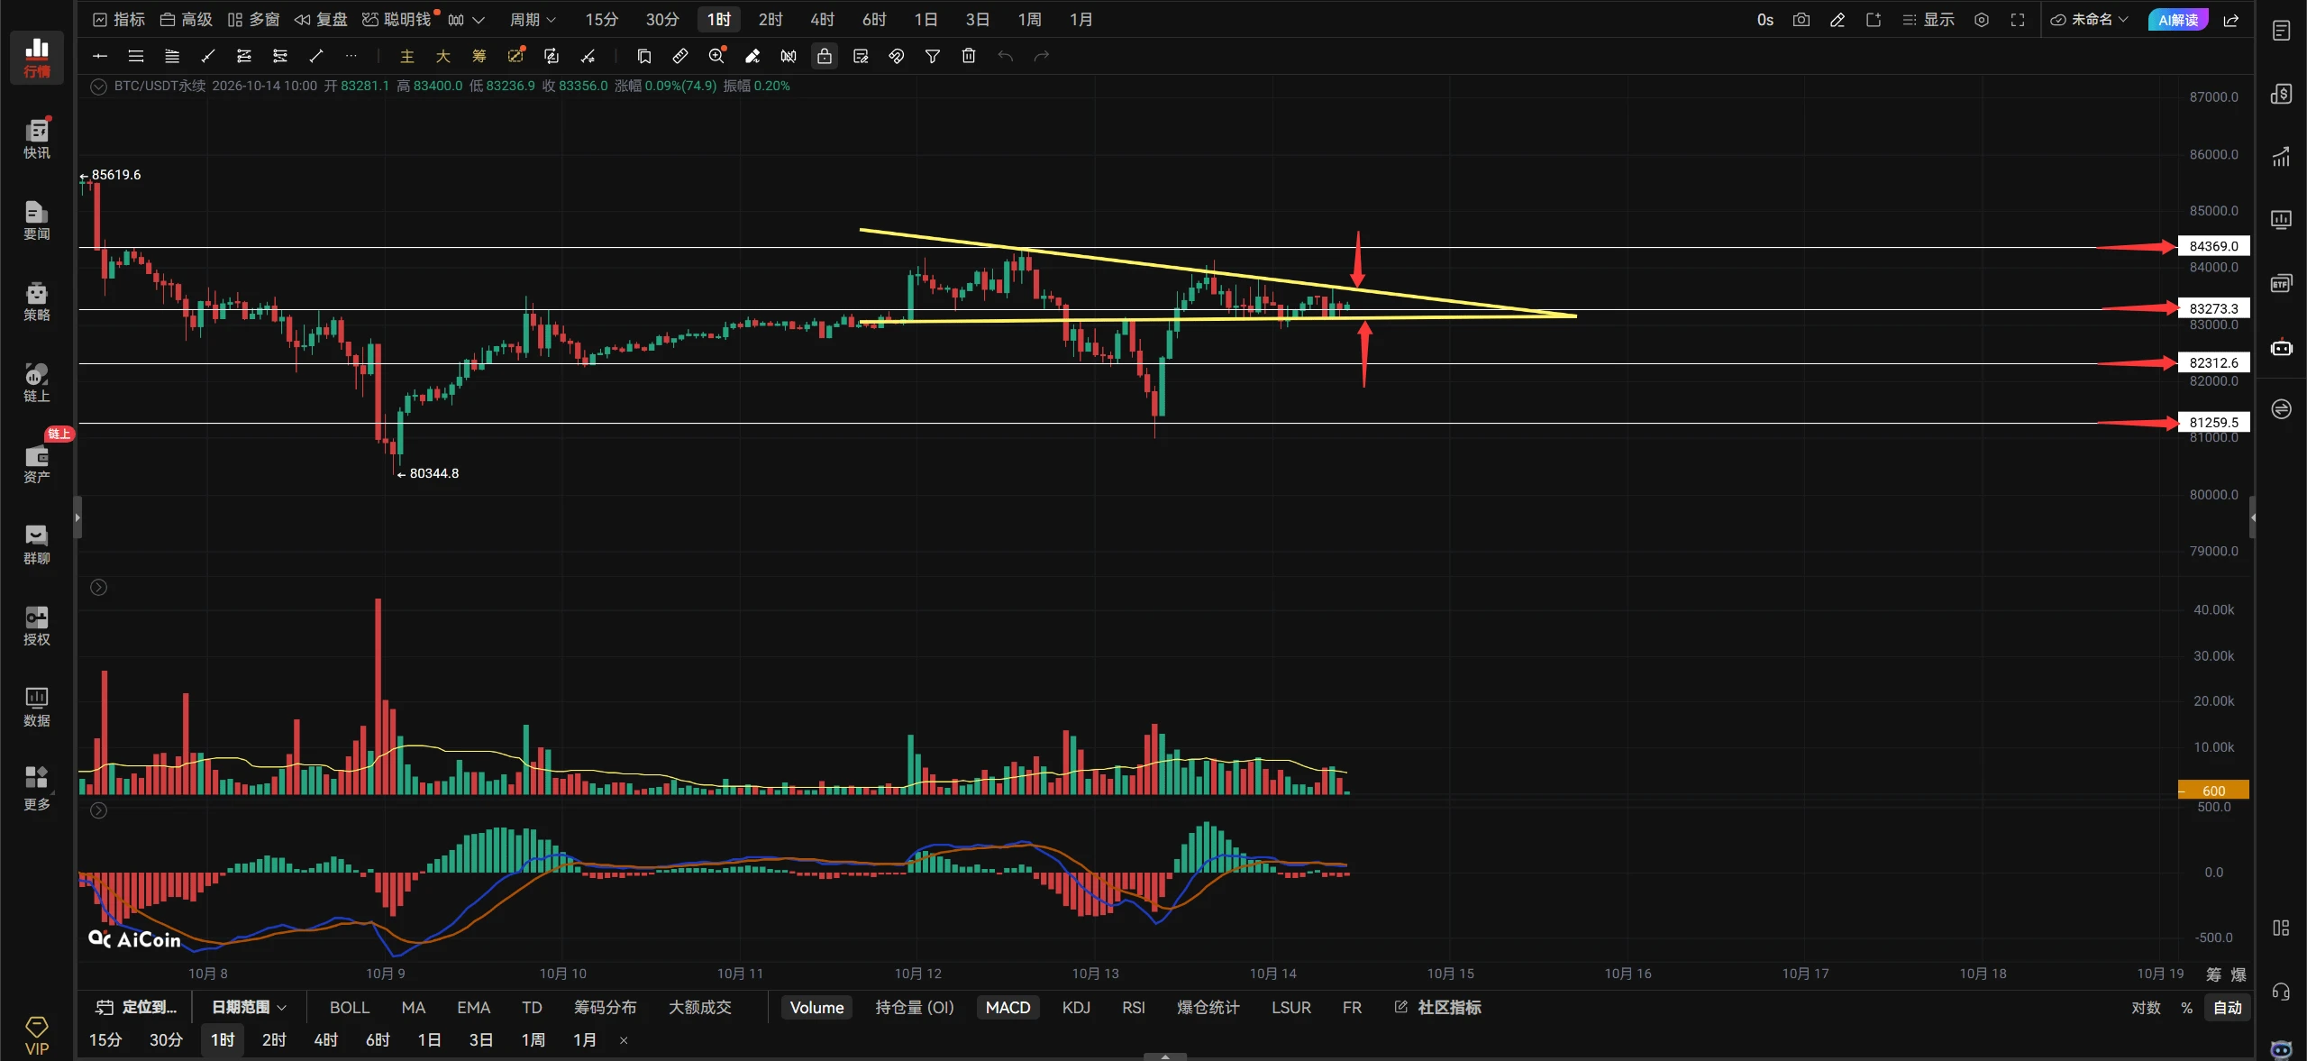The height and width of the screenshot is (1061, 2307).
Task: Click the 600 volume value marker
Action: click(x=2213, y=791)
